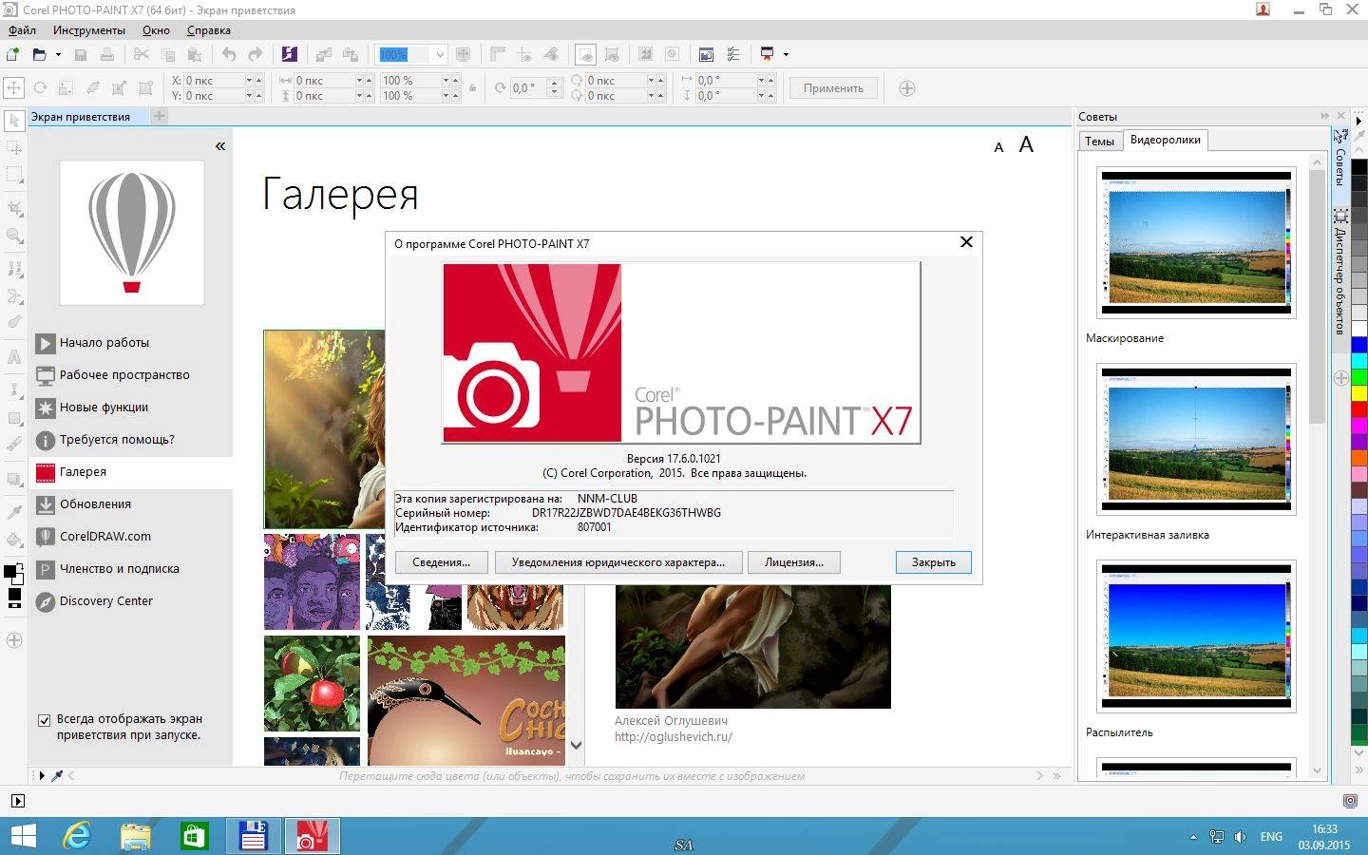The height and width of the screenshot is (855, 1368).
Task: Click the Undo arrow icon
Action: point(229,54)
